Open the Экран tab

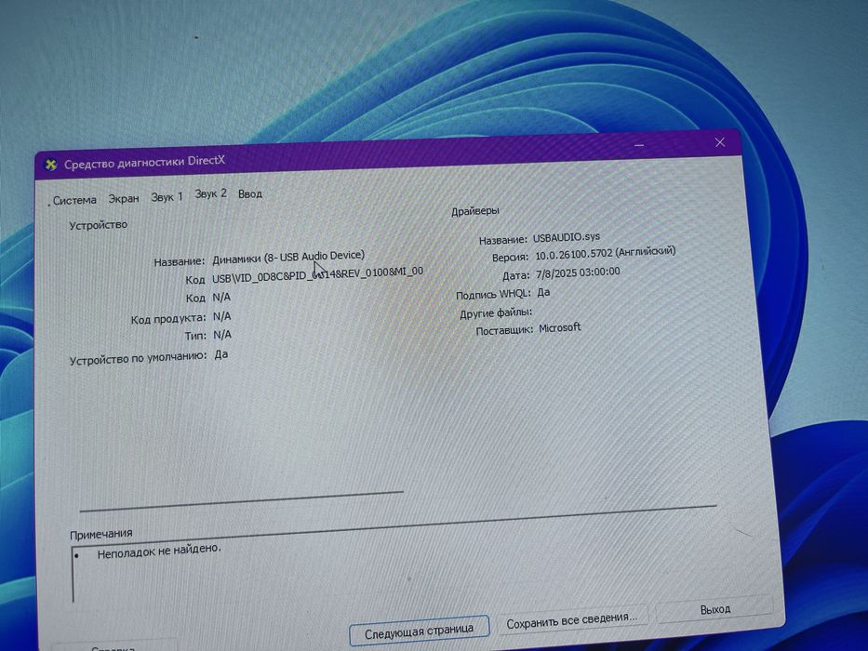[x=124, y=198]
